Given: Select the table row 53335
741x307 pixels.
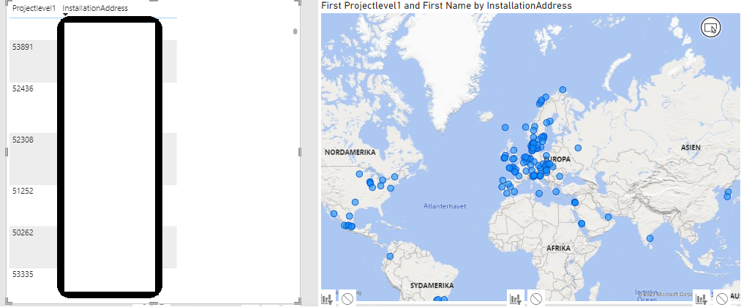Looking at the screenshot, I should tap(93, 284).
